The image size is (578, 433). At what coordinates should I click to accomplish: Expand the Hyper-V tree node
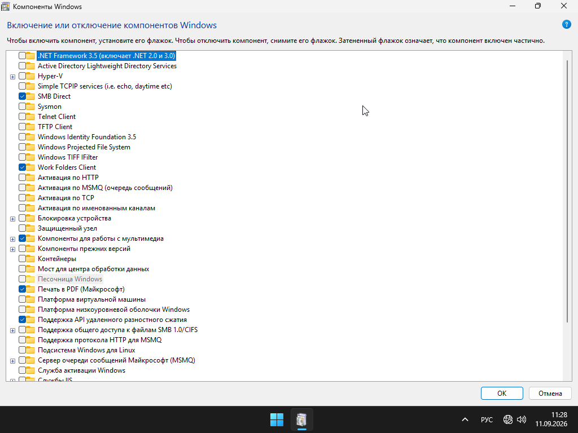(12, 77)
